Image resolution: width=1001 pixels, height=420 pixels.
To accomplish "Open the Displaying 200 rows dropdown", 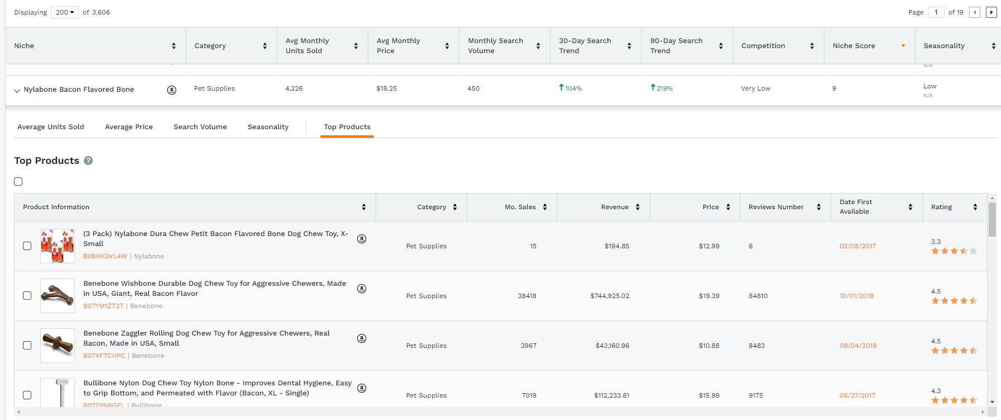I will 65,12.
